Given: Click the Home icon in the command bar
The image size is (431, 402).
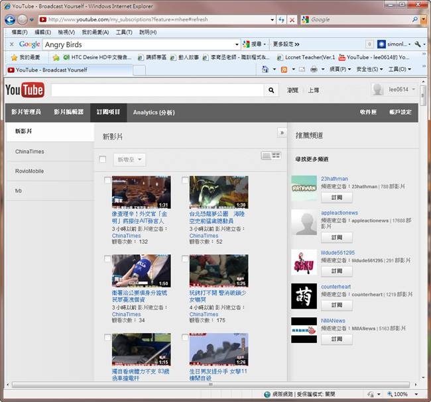Looking at the screenshot, I should pos(265,69).
